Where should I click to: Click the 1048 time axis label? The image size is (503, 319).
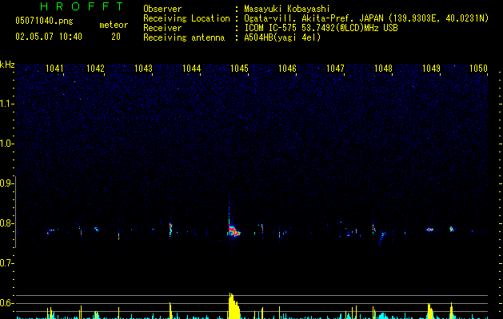click(383, 69)
